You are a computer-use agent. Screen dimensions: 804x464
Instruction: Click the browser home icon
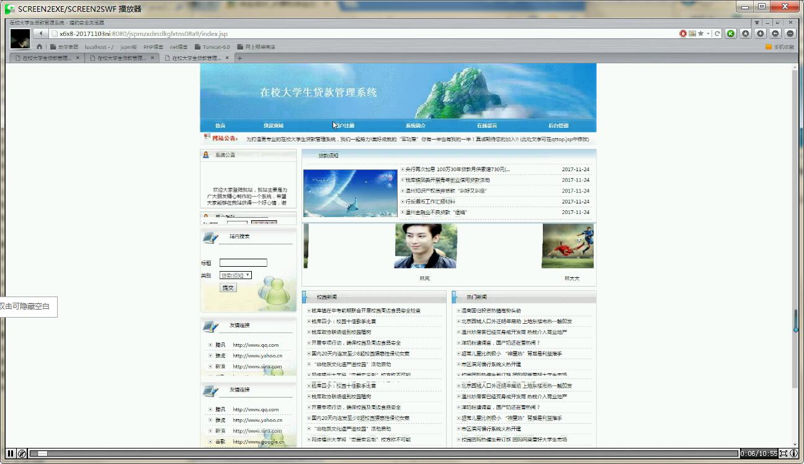(x=40, y=47)
